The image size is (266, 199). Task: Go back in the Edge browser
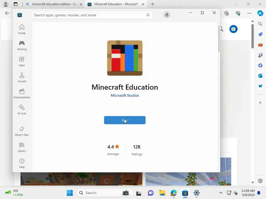point(7,13)
